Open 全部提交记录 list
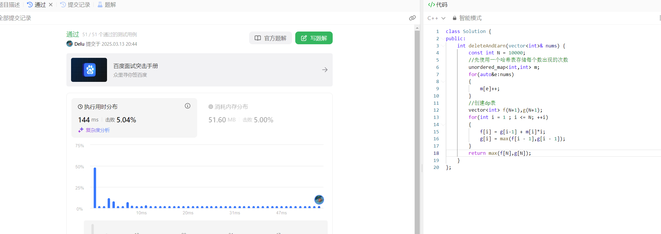The height and width of the screenshot is (234, 661). 15,18
